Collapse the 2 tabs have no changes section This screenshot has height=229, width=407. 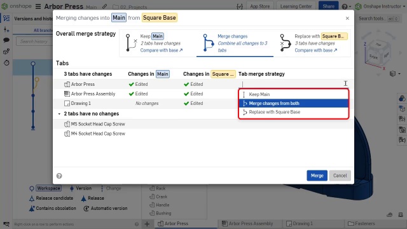tap(59, 114)
